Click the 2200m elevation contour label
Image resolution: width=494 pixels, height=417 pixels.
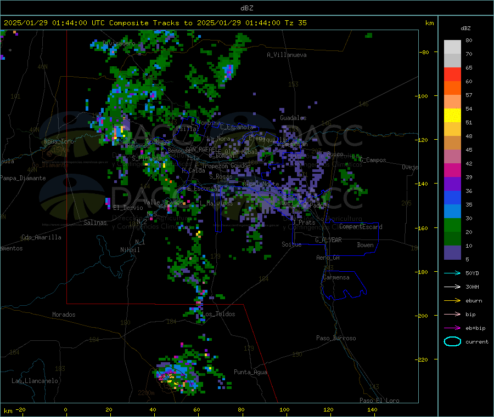[146, 393]
